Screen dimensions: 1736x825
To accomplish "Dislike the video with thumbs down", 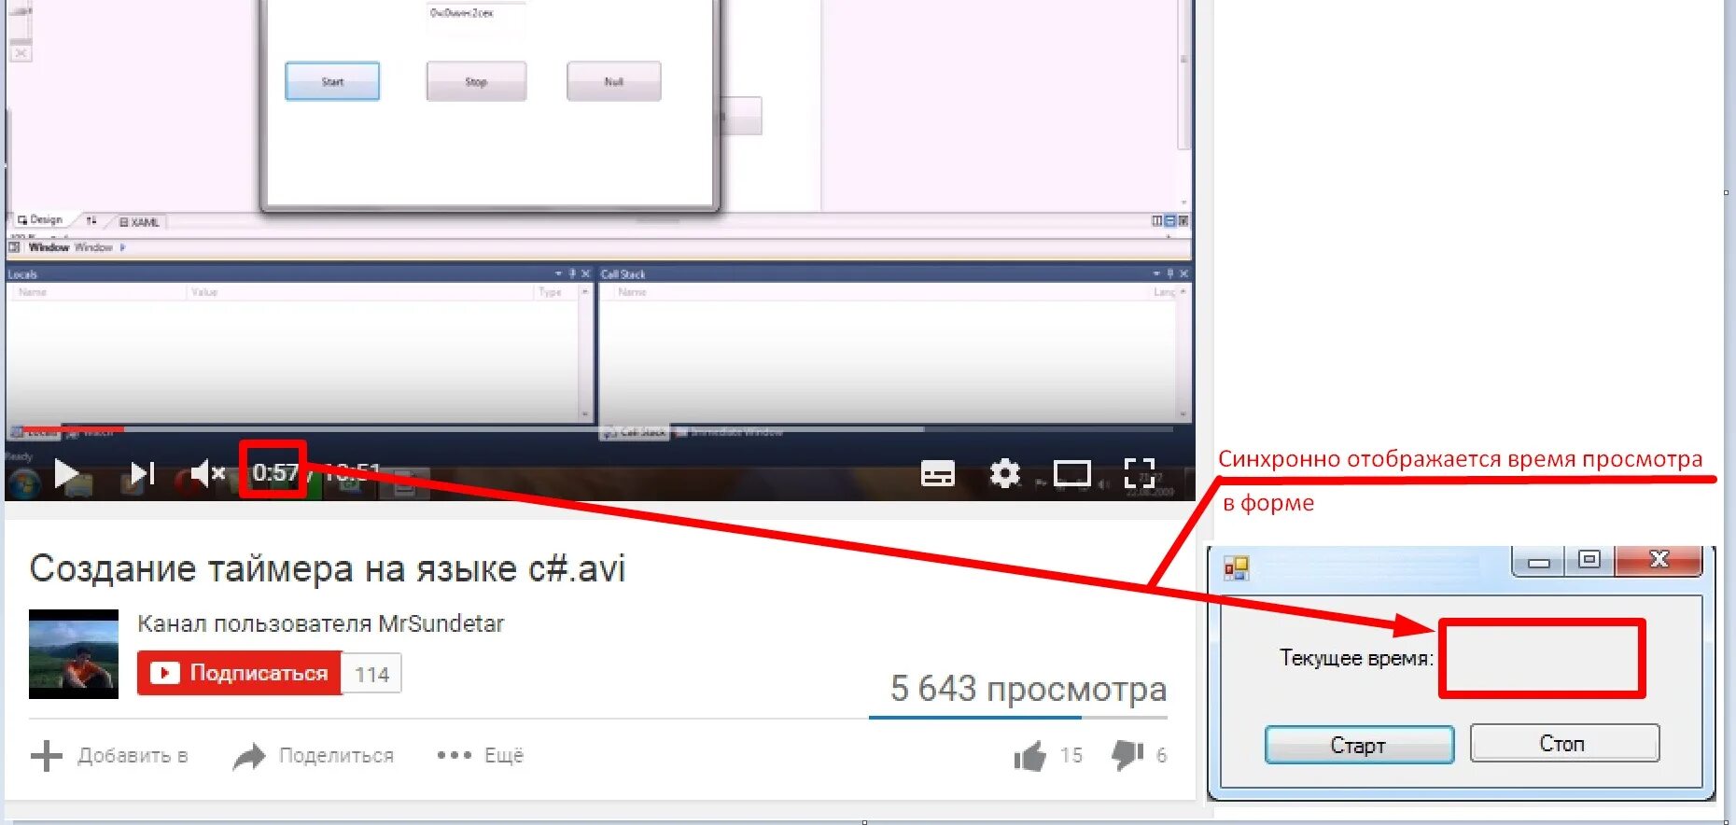I will [1127, 755].
